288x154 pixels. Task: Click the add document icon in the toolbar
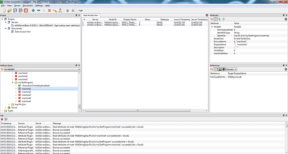coord(68,10)
